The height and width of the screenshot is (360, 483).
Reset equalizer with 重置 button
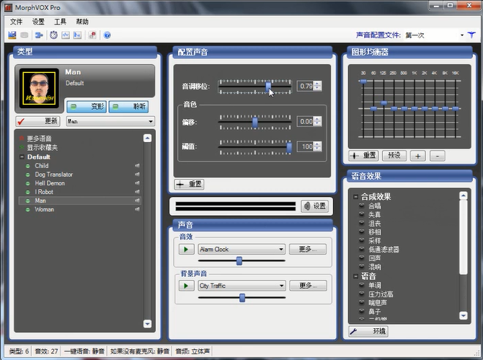click(x=363, y=156)
